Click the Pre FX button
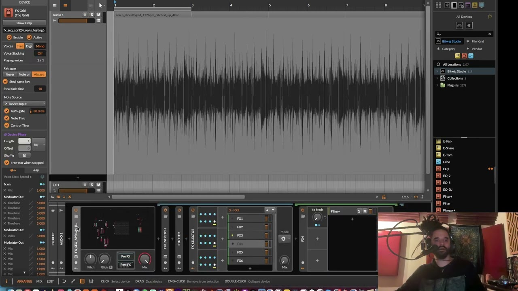518x291 pixels. (125, 256)
